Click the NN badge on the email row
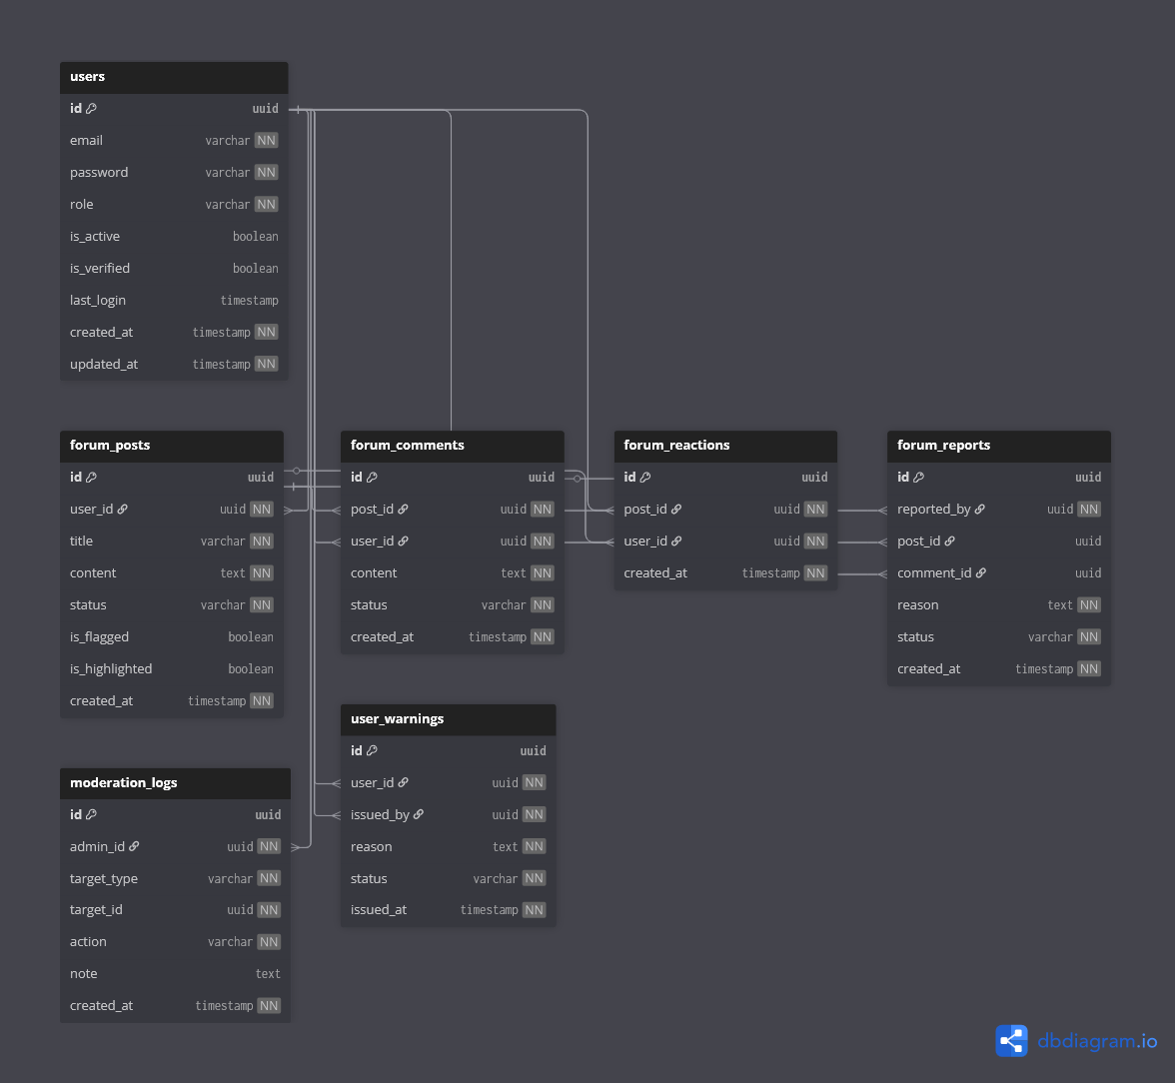1175x1083 pixels. 266,141
